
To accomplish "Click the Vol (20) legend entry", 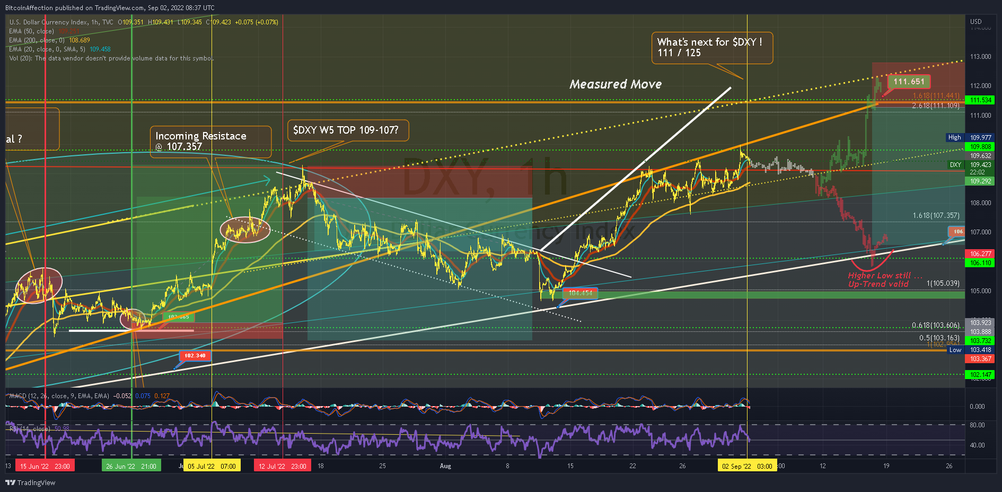I will [111, 58].
